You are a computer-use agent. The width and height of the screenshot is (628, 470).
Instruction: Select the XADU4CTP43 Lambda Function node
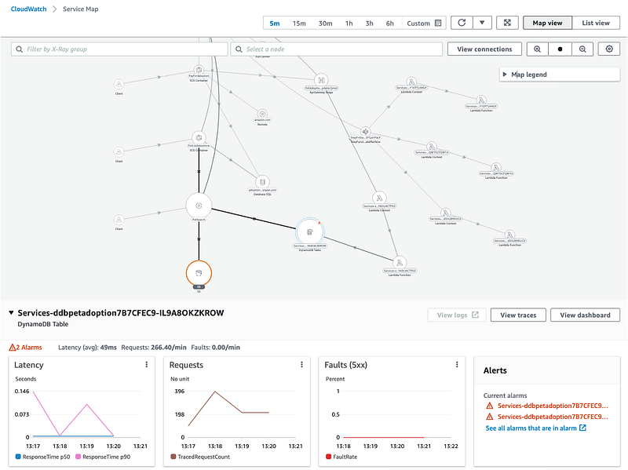pyautogui.click(x=400, y=263)
